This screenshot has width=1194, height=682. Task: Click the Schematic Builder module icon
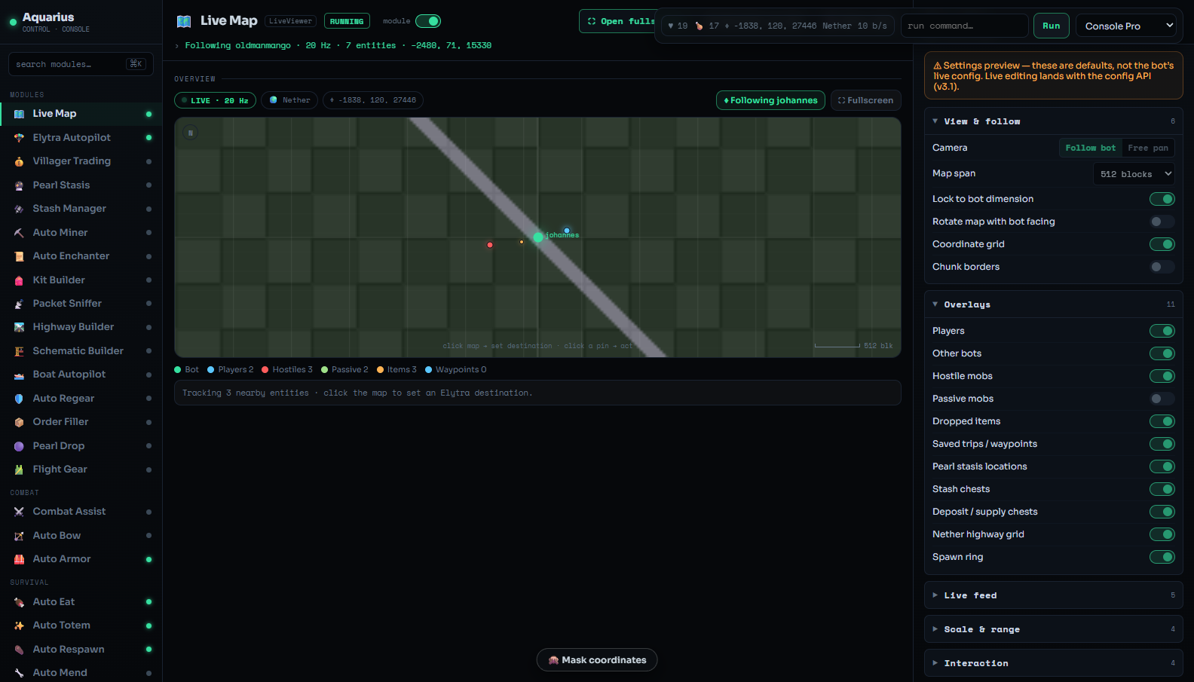click(19, 351)
